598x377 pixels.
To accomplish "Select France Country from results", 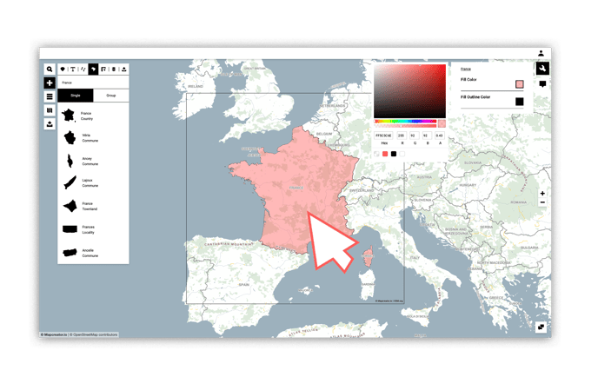I will point(93,116).
